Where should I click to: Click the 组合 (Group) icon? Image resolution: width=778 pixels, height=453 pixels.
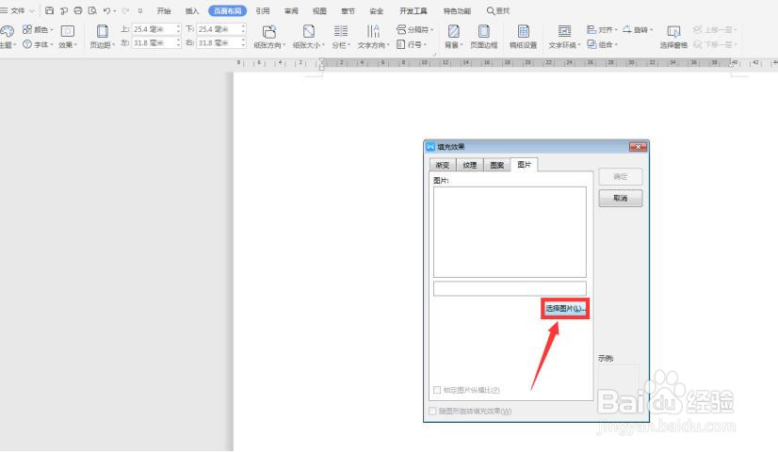point(592,44)
